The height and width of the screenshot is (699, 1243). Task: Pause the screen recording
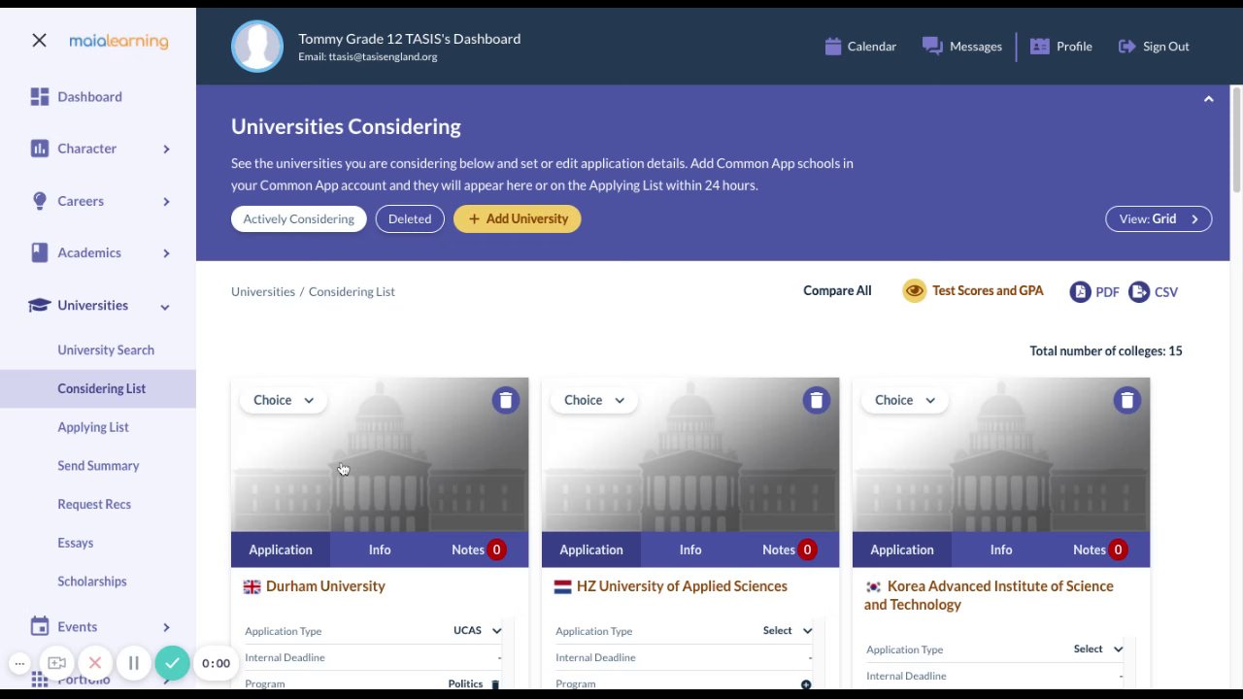(133, 663)
